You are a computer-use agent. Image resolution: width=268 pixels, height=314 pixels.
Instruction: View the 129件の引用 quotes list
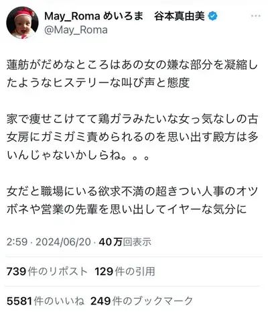coord(125,272)
